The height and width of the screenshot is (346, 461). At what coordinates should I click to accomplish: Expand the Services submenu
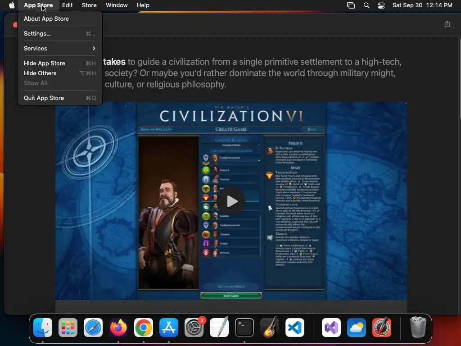[x=60, y=48]
